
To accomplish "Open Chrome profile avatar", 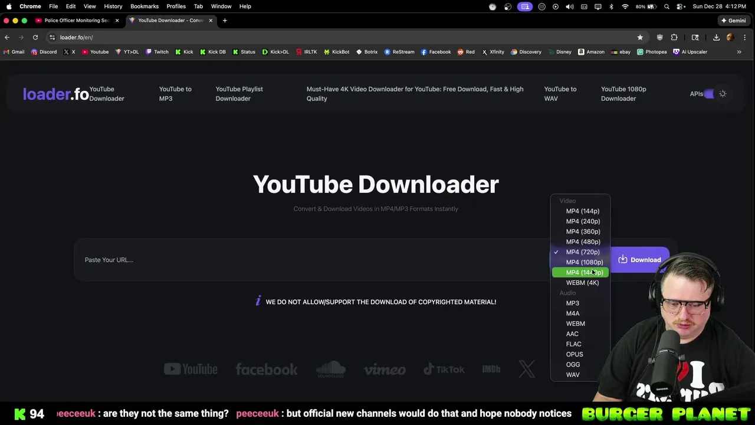I will coord(730,37).
